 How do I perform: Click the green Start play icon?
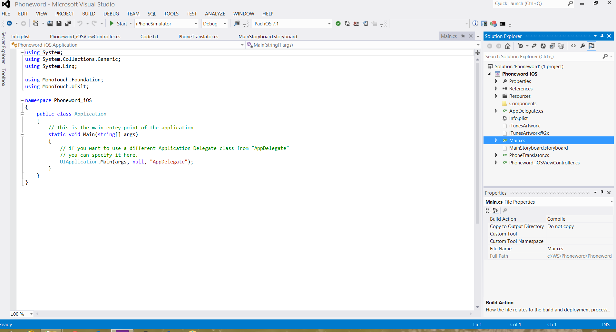[112, 23]
